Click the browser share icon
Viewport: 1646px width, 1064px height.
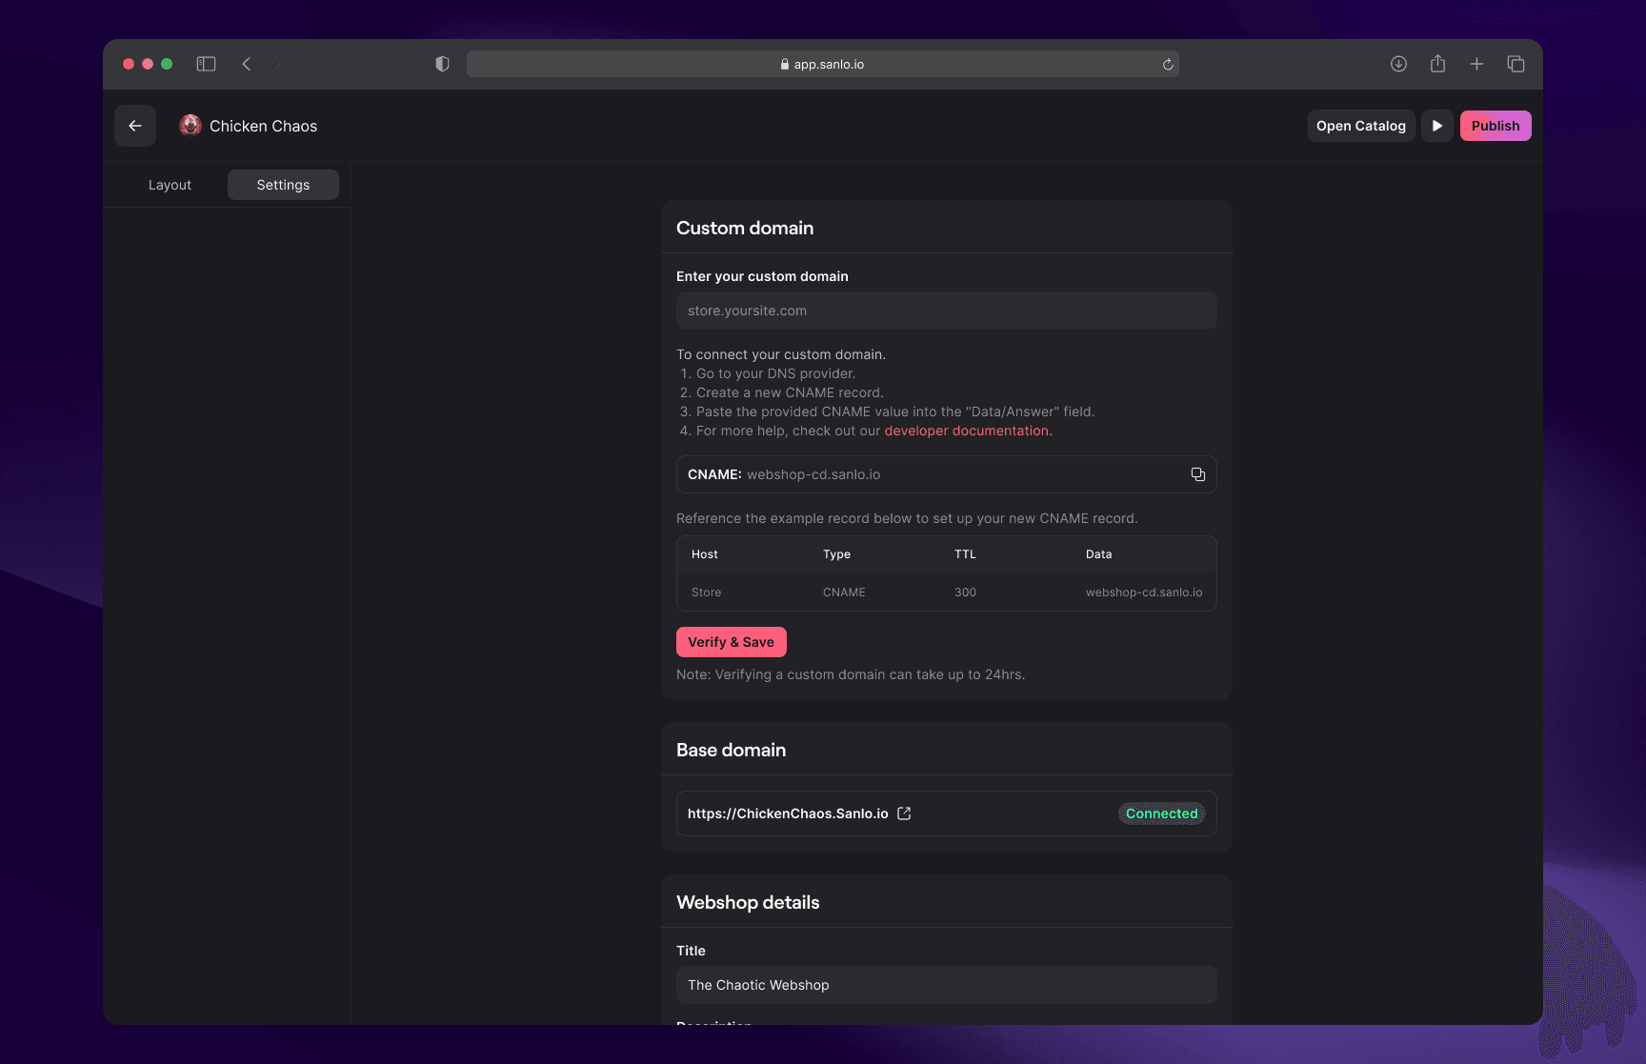pyautogui.click(x=1437, y=64)
